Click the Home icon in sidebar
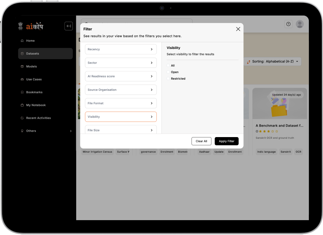The image size is (323, 235). point(22,41)
